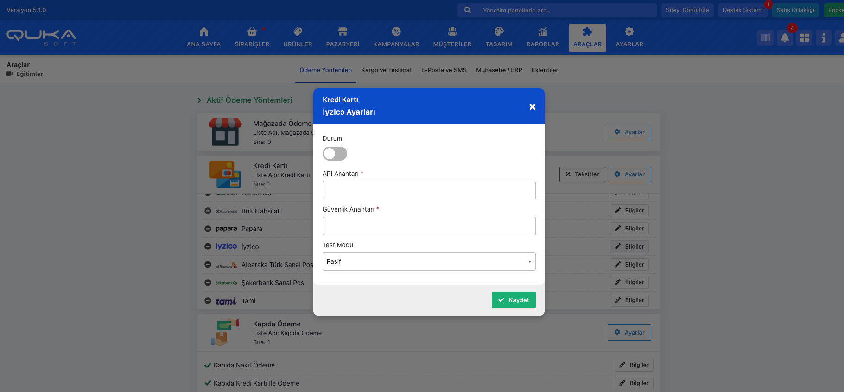This screenshot has width=844, height=392.
Task: Click the search magnifier icon
Action: tap(468, 10)
